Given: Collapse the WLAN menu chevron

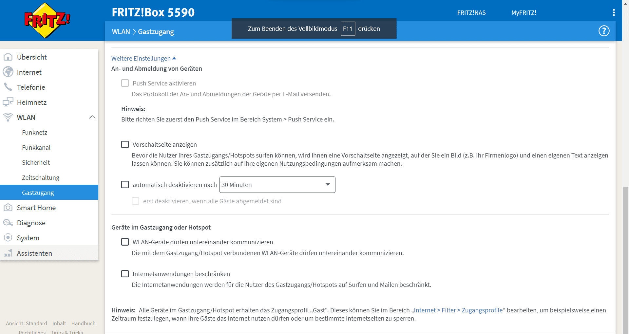Looking at the screenshot, I should 92,117.
